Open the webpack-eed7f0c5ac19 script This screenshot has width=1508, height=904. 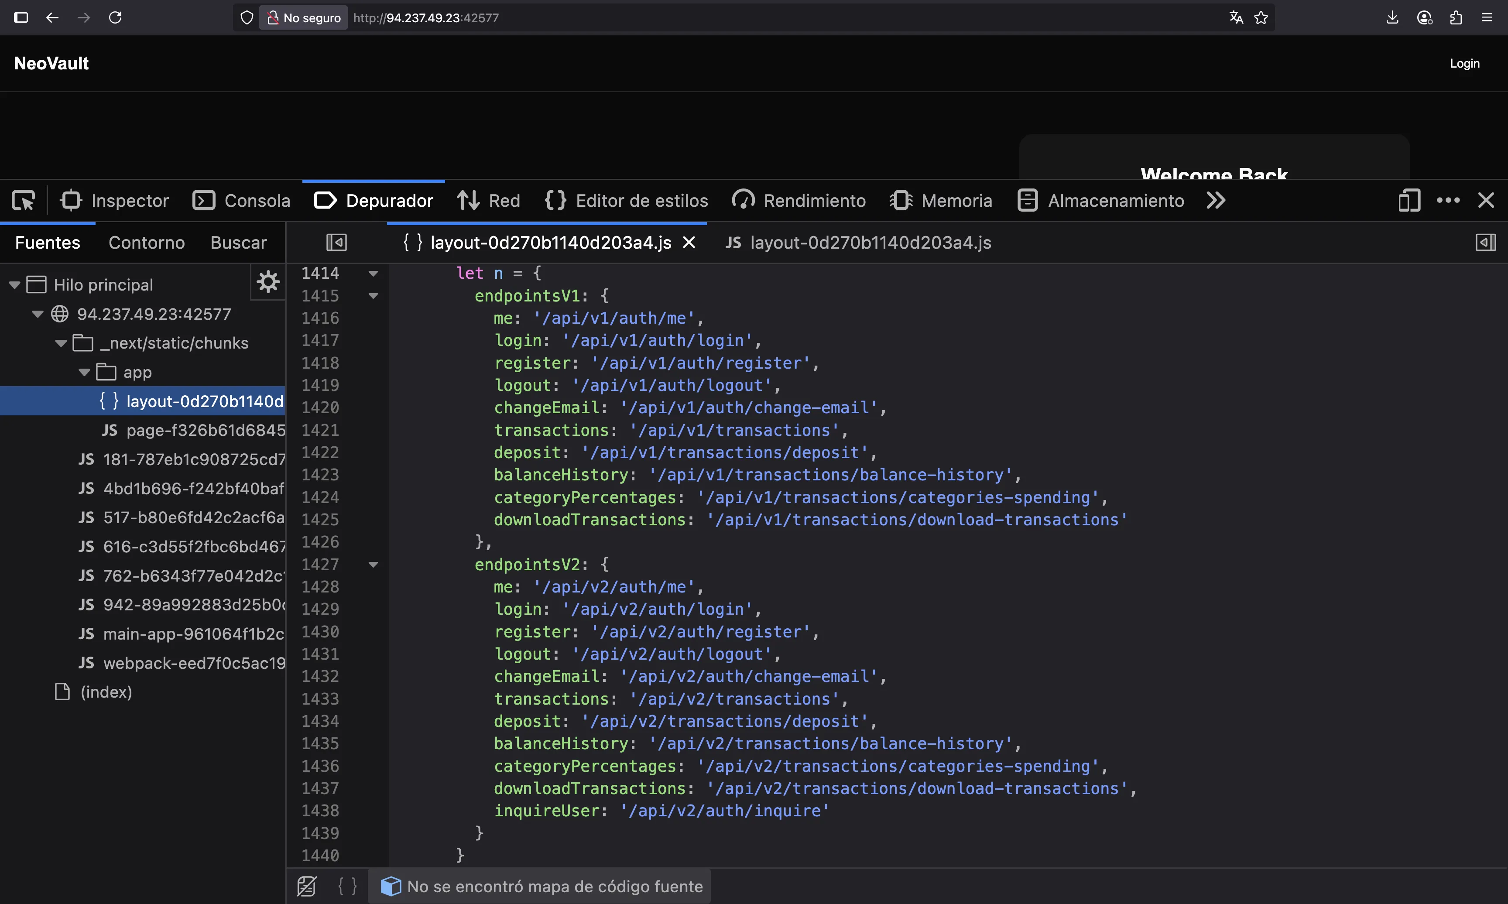tap(182, 663)
